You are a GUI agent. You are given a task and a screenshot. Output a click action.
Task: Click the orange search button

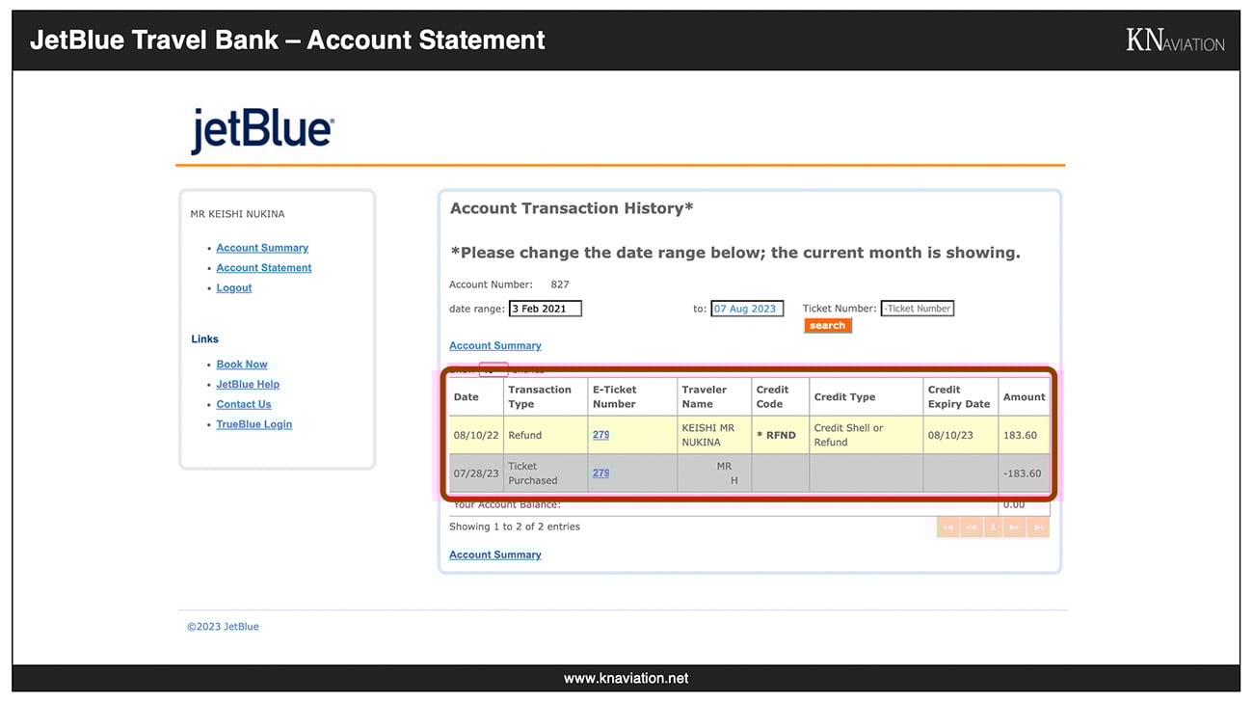pyautogui.click(x=828, y=326)
